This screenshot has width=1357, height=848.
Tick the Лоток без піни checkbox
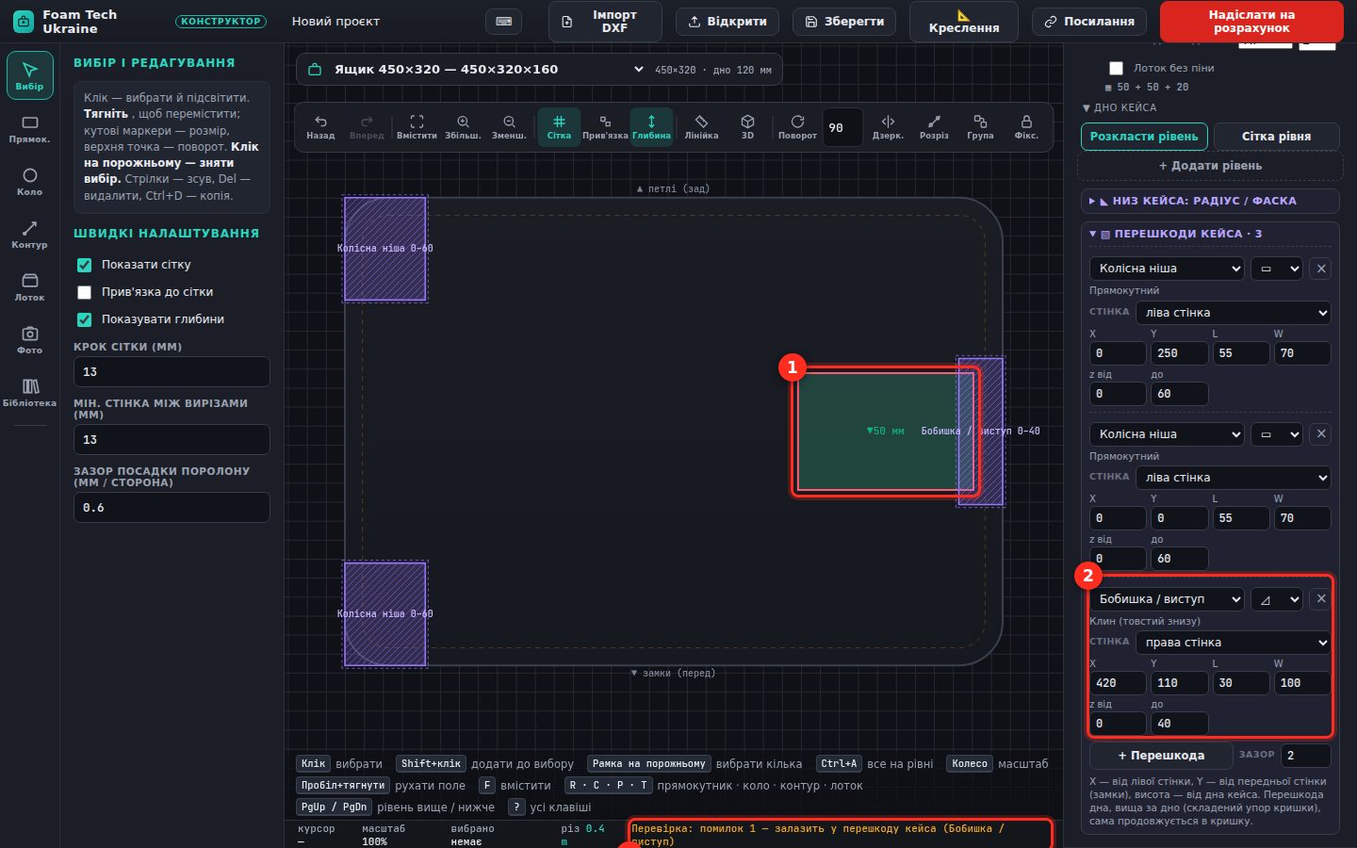[x=1116, y=68]
